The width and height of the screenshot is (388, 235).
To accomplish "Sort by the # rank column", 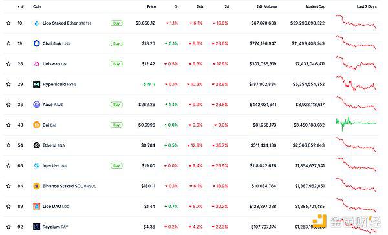I will (x=21, y=6).
